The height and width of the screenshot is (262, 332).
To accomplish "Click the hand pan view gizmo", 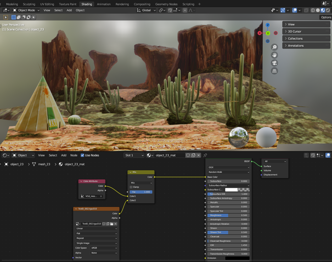I will (x=274, y=55).
